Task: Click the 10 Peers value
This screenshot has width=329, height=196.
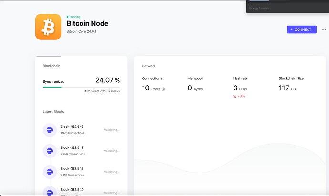Action: tap(151, 88)
